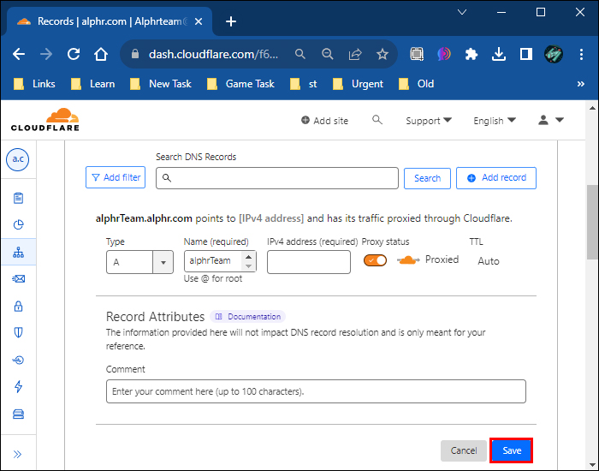Bookmark this page with the star icon
599x471 pixels.
(x=382, y=54)
